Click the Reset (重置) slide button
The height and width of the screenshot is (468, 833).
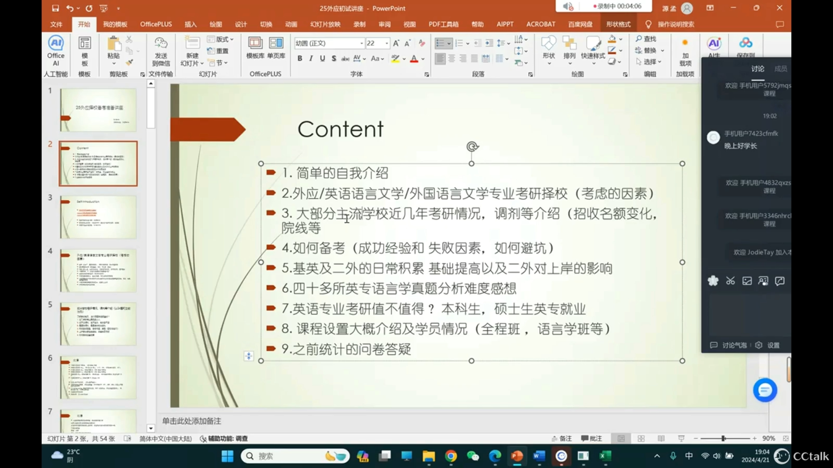[218, 51]
